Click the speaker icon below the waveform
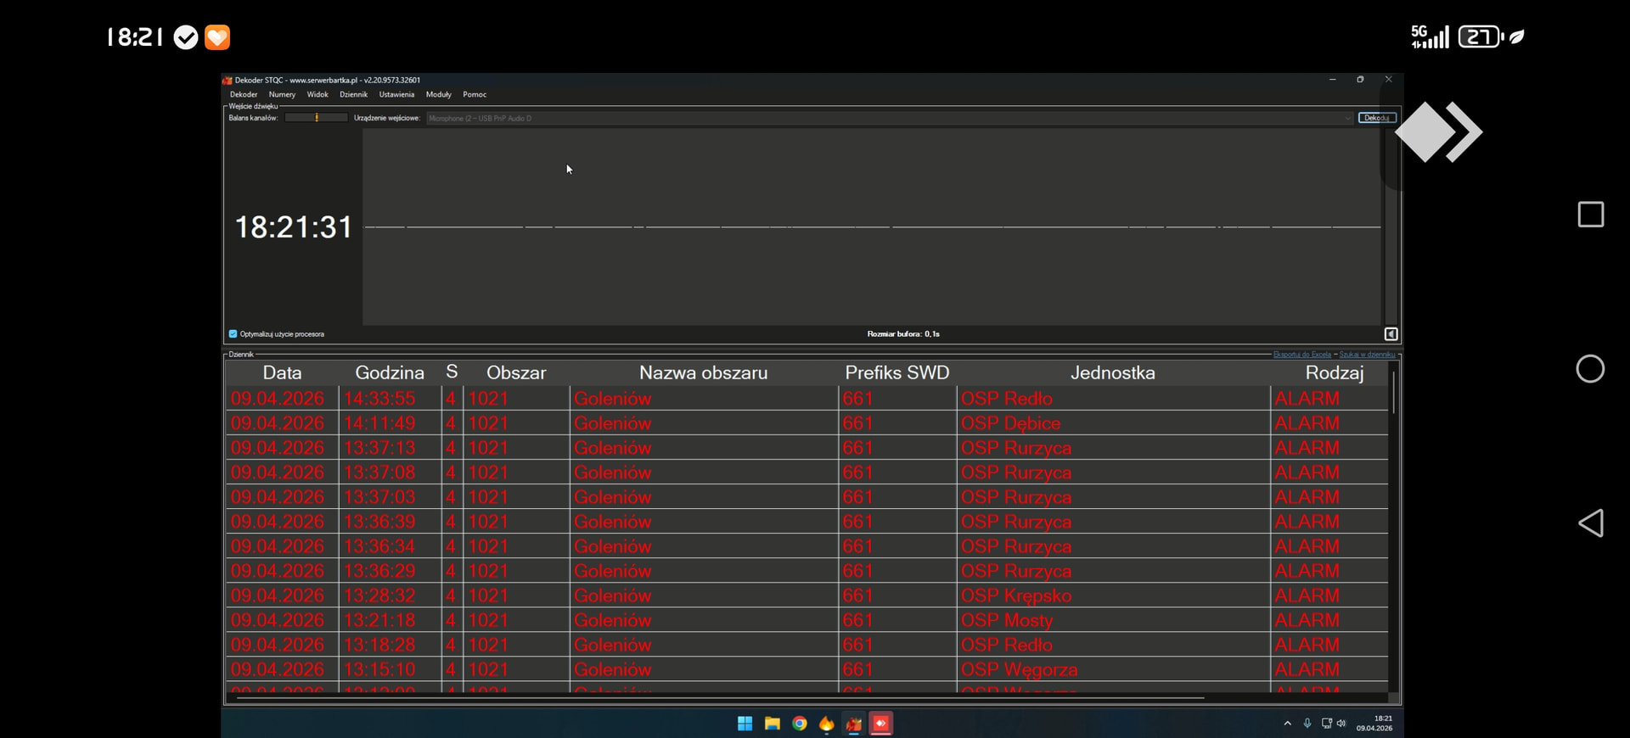1630x738 pixels. coord(1391,334)
